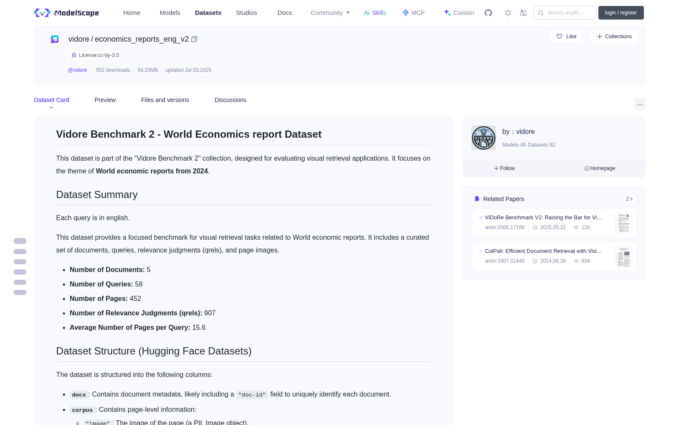Image resolution: width=680 pixels, height=425 pixels.
Task: Click the ModelScope logo
Action: coord(66,13)
